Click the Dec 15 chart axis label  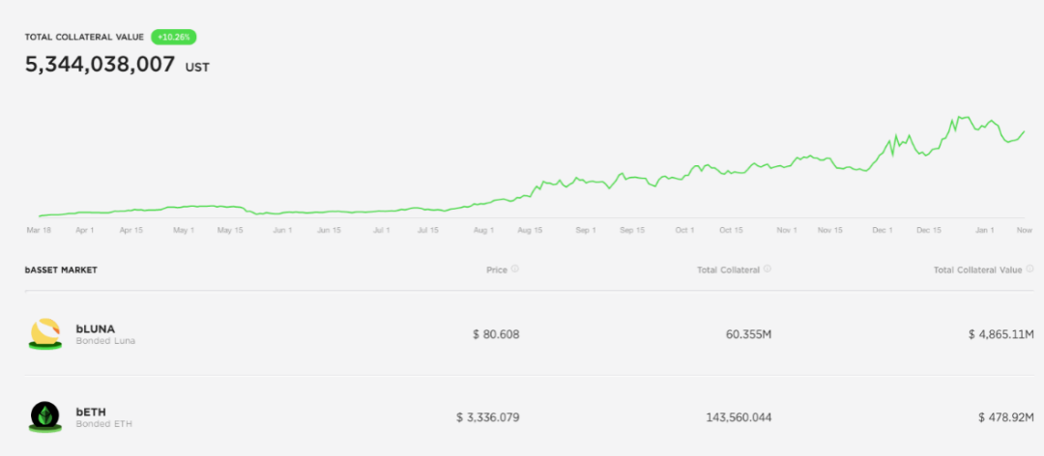pyautogui.click(x=929, y=230)
